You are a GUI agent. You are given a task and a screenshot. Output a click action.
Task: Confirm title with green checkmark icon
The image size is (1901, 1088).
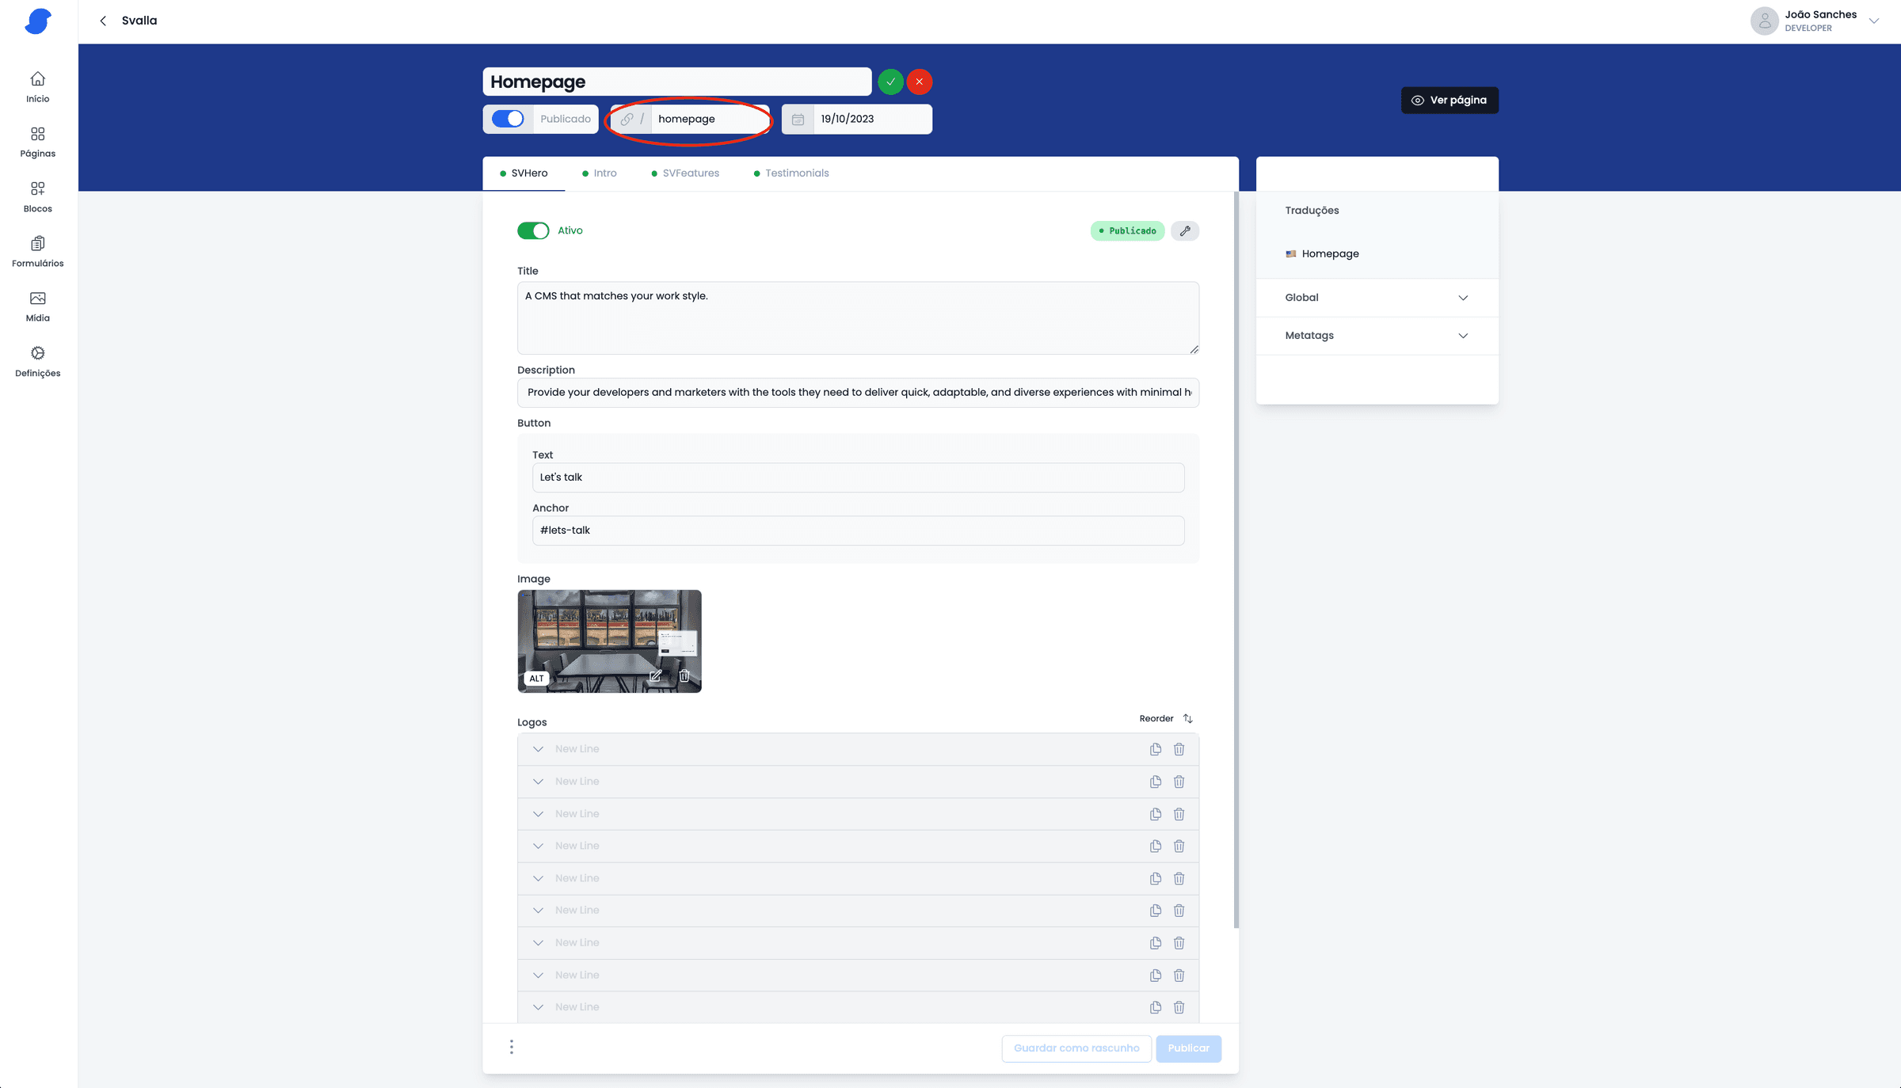tap(890, 82)
